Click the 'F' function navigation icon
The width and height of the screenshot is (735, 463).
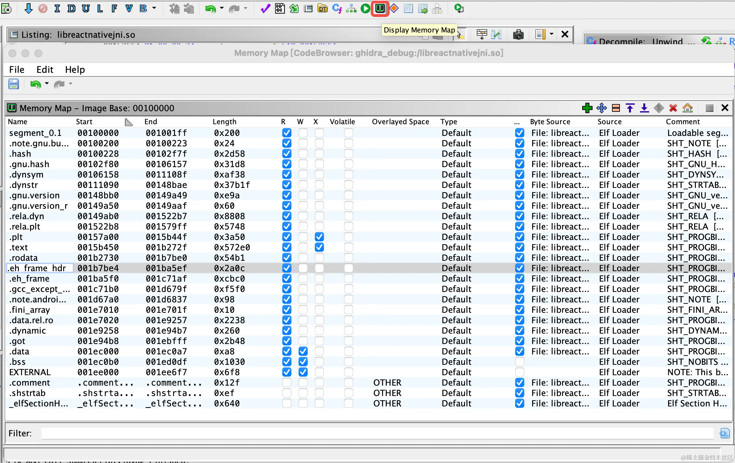(114, 8)
